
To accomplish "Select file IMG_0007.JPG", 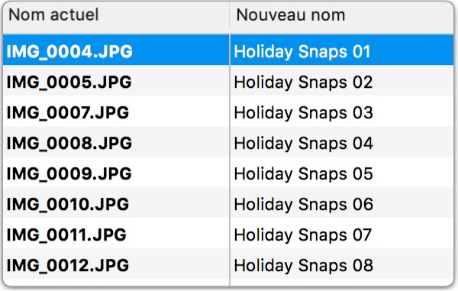I will 68,113.
